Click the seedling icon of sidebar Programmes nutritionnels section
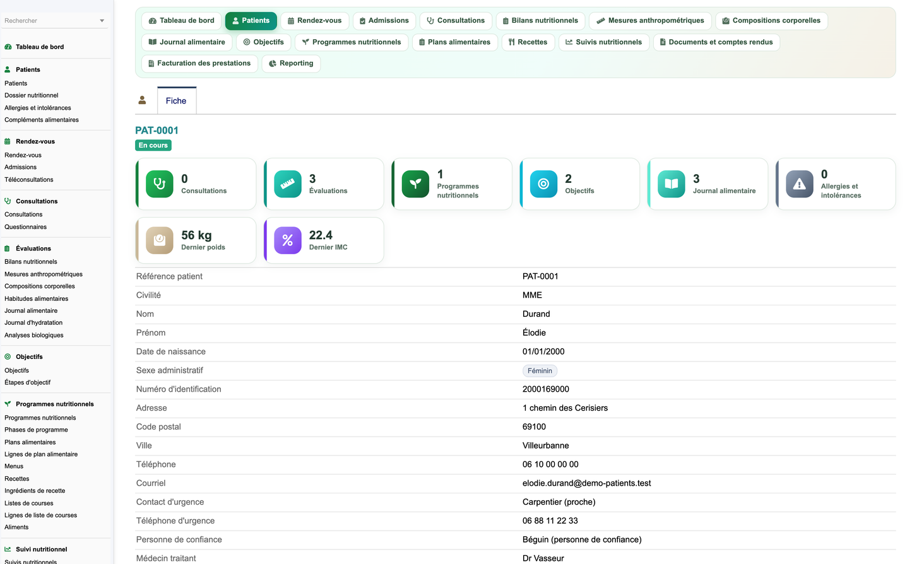Screen dimensions: 912x564 [x=8, y=404]
